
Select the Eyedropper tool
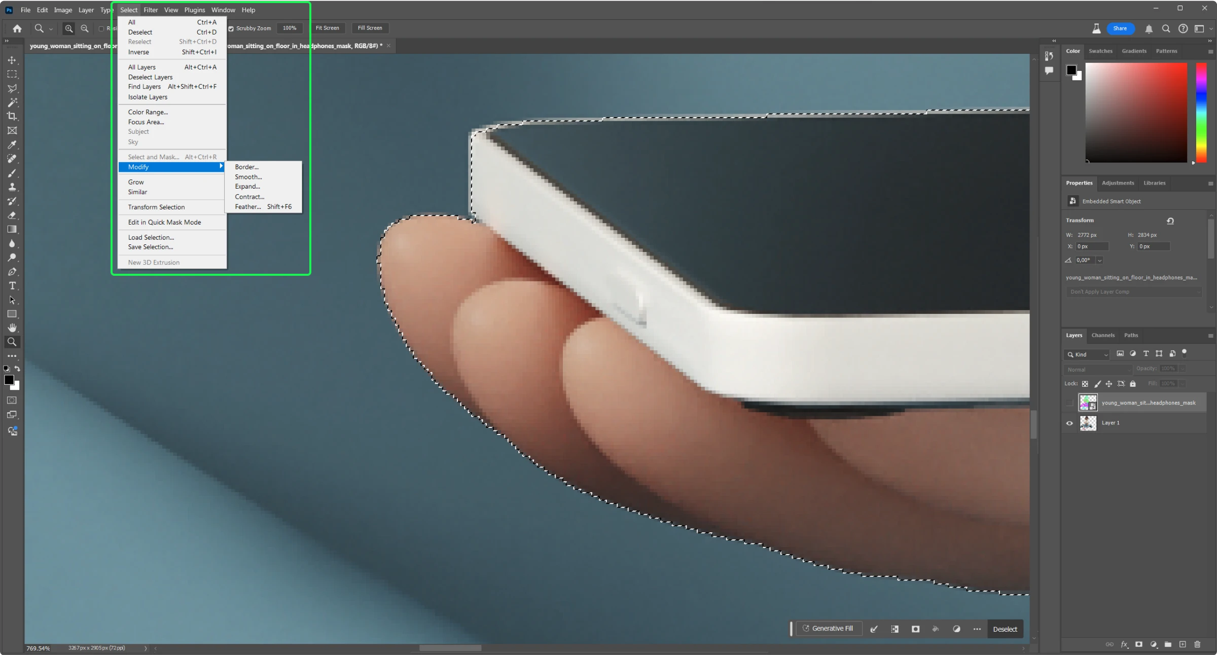coord(11,144)
